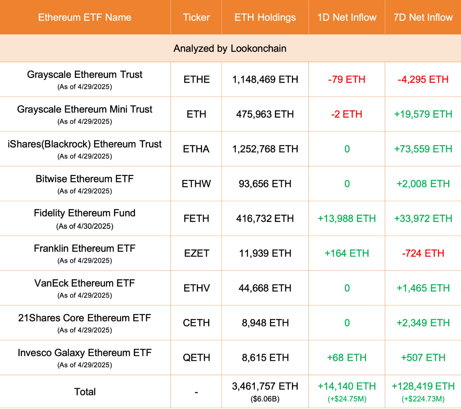Select the "44,668 ETH" holdings value
This screenshot has height=409, width=461.
click(x=265, y=288)
